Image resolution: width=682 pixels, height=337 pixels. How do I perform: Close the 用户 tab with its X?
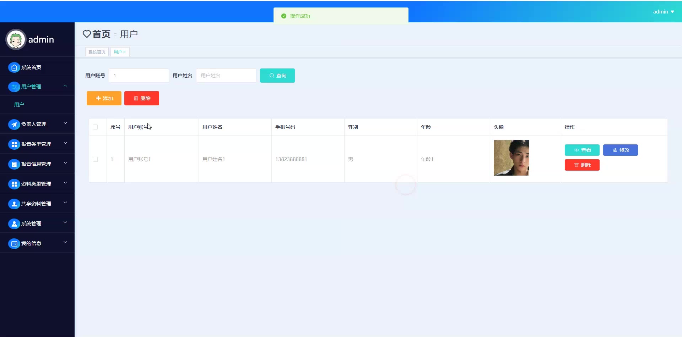pos(124,52)
